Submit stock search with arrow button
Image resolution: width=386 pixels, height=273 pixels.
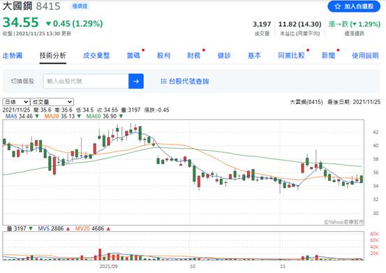point(136,81)
